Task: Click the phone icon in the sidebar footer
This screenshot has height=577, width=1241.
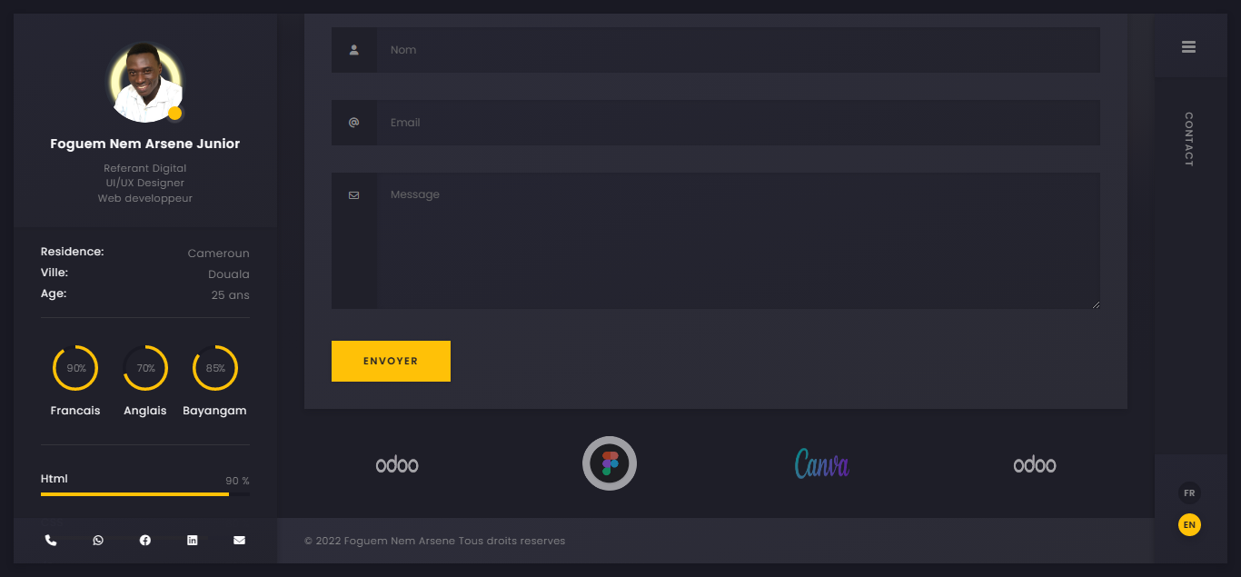Action: coord(51,541)
